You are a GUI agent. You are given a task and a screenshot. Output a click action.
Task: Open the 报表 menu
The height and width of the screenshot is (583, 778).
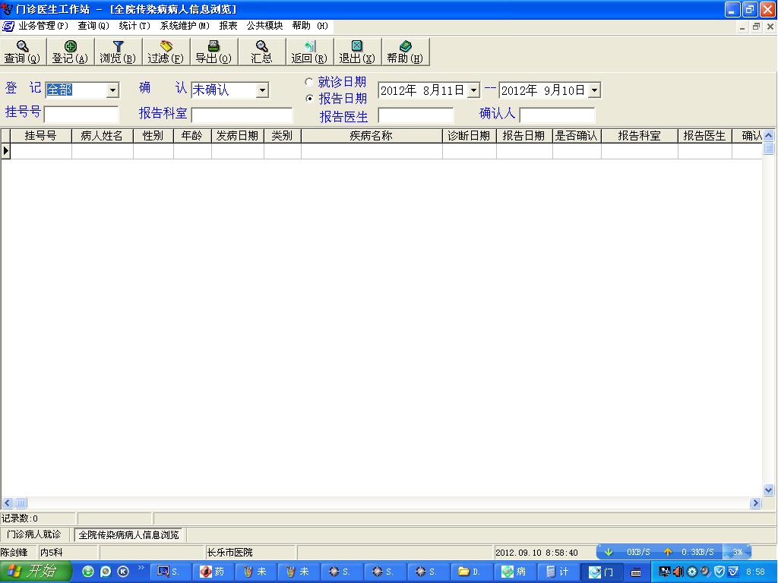coord(228,26)
